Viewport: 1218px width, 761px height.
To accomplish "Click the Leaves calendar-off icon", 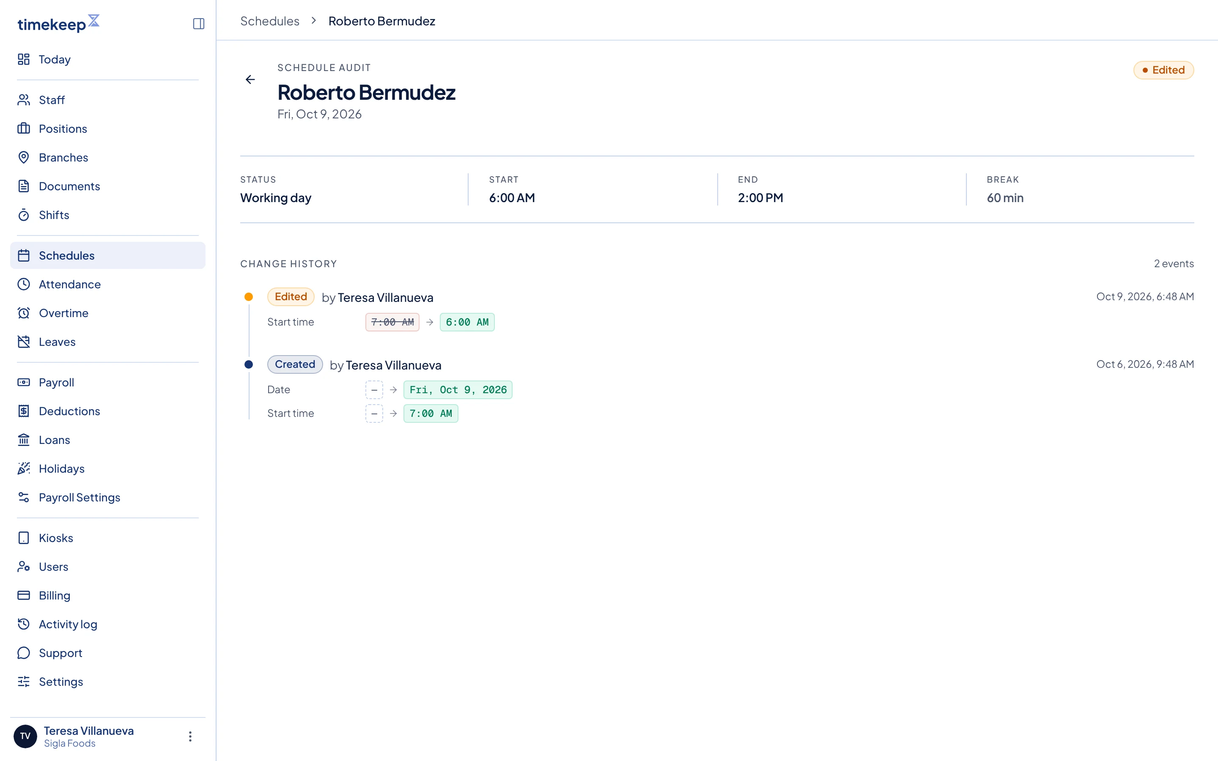I will [24, 342].
